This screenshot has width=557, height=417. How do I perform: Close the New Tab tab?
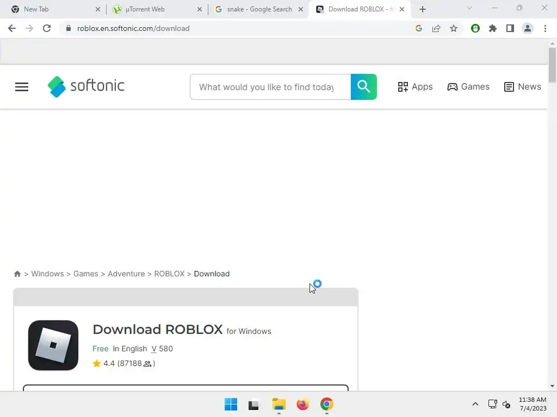98,9
